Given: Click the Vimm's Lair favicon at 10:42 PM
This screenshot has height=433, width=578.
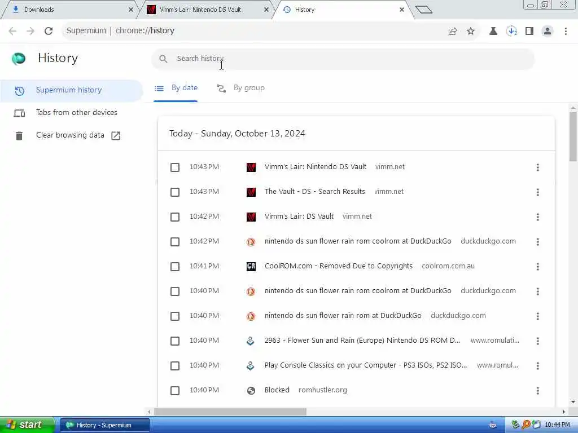Looking at the screenshot, I should click(251, 217).
